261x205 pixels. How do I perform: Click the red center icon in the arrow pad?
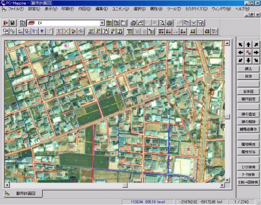point(248,52)
